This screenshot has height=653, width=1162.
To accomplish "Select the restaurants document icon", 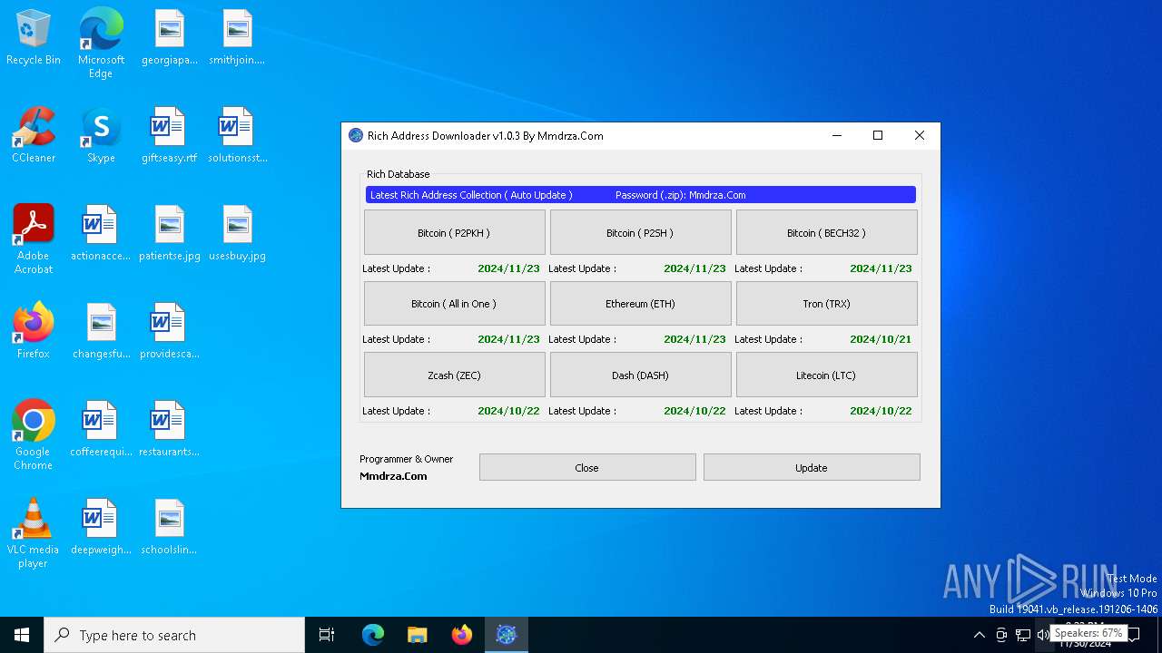I will (169, 430).
